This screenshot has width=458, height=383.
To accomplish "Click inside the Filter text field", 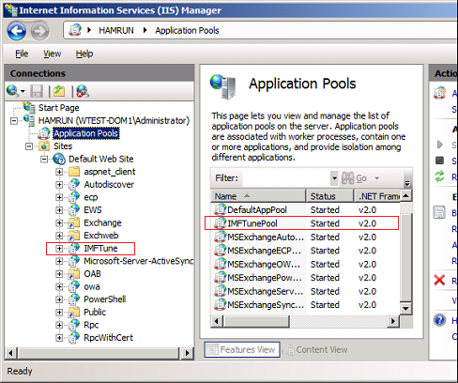I will [x=286, y=178].
